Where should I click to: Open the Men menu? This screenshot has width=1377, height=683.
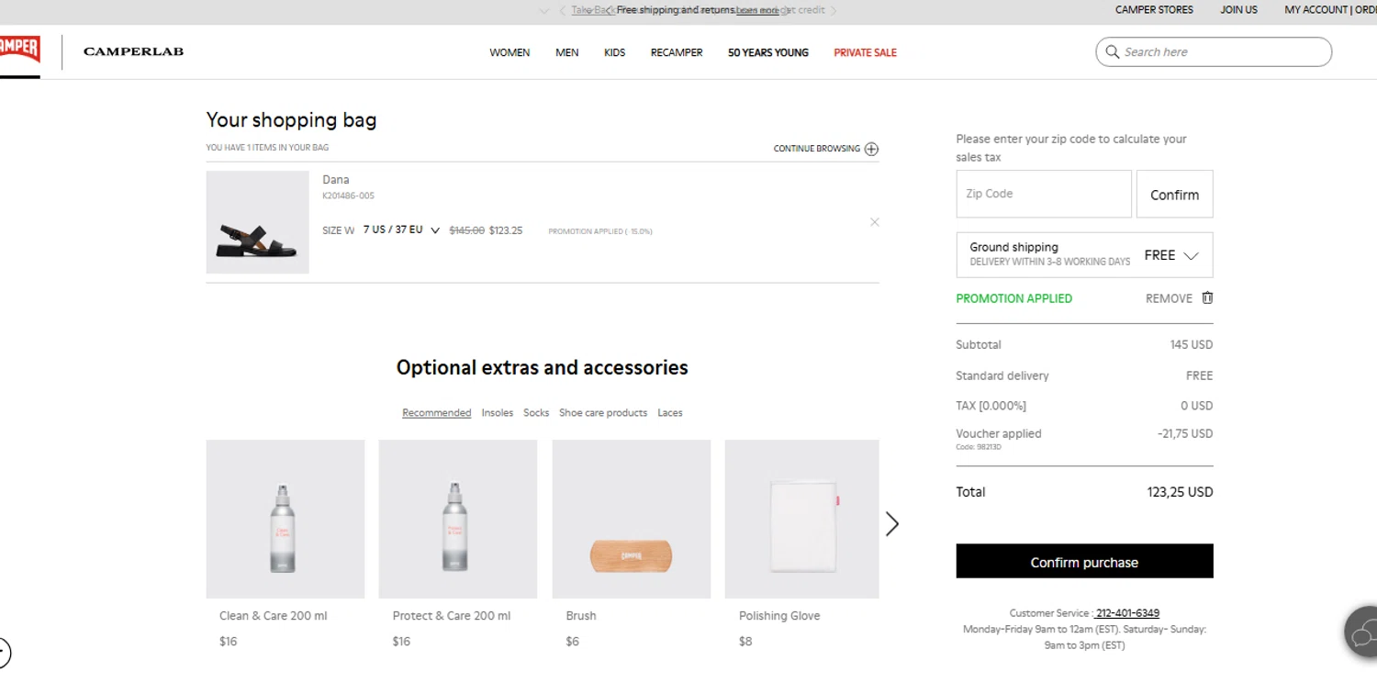click(x=567, y=53)
